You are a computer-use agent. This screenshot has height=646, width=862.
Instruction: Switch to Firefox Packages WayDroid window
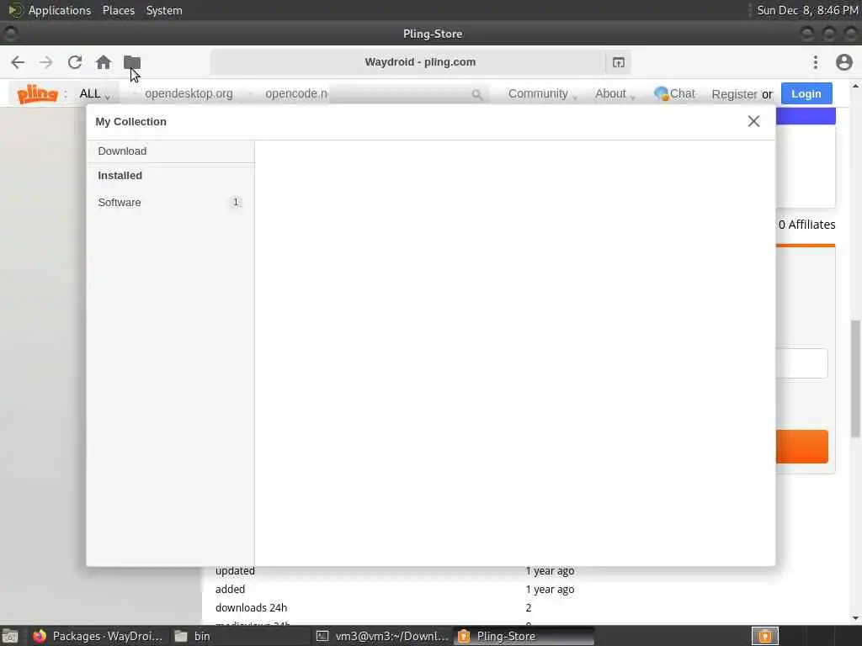coord(98,636)
